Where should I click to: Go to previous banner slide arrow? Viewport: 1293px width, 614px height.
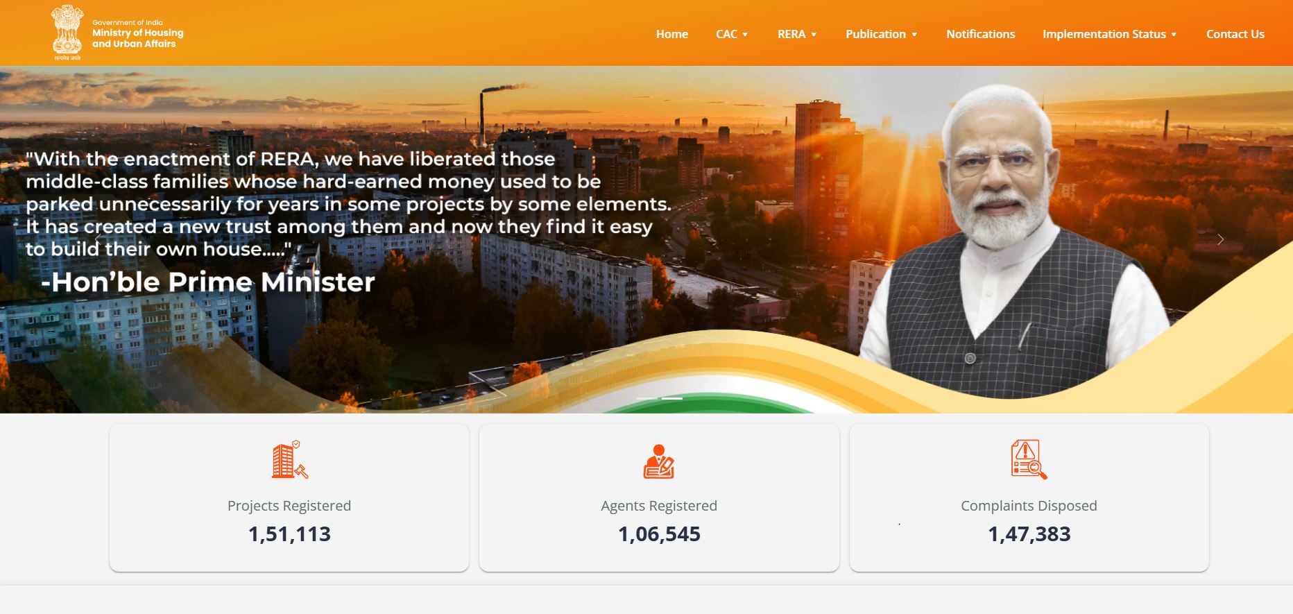click(97, 239)
